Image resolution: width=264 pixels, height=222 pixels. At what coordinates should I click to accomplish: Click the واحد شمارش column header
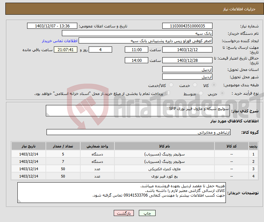(x=97, y=146)
